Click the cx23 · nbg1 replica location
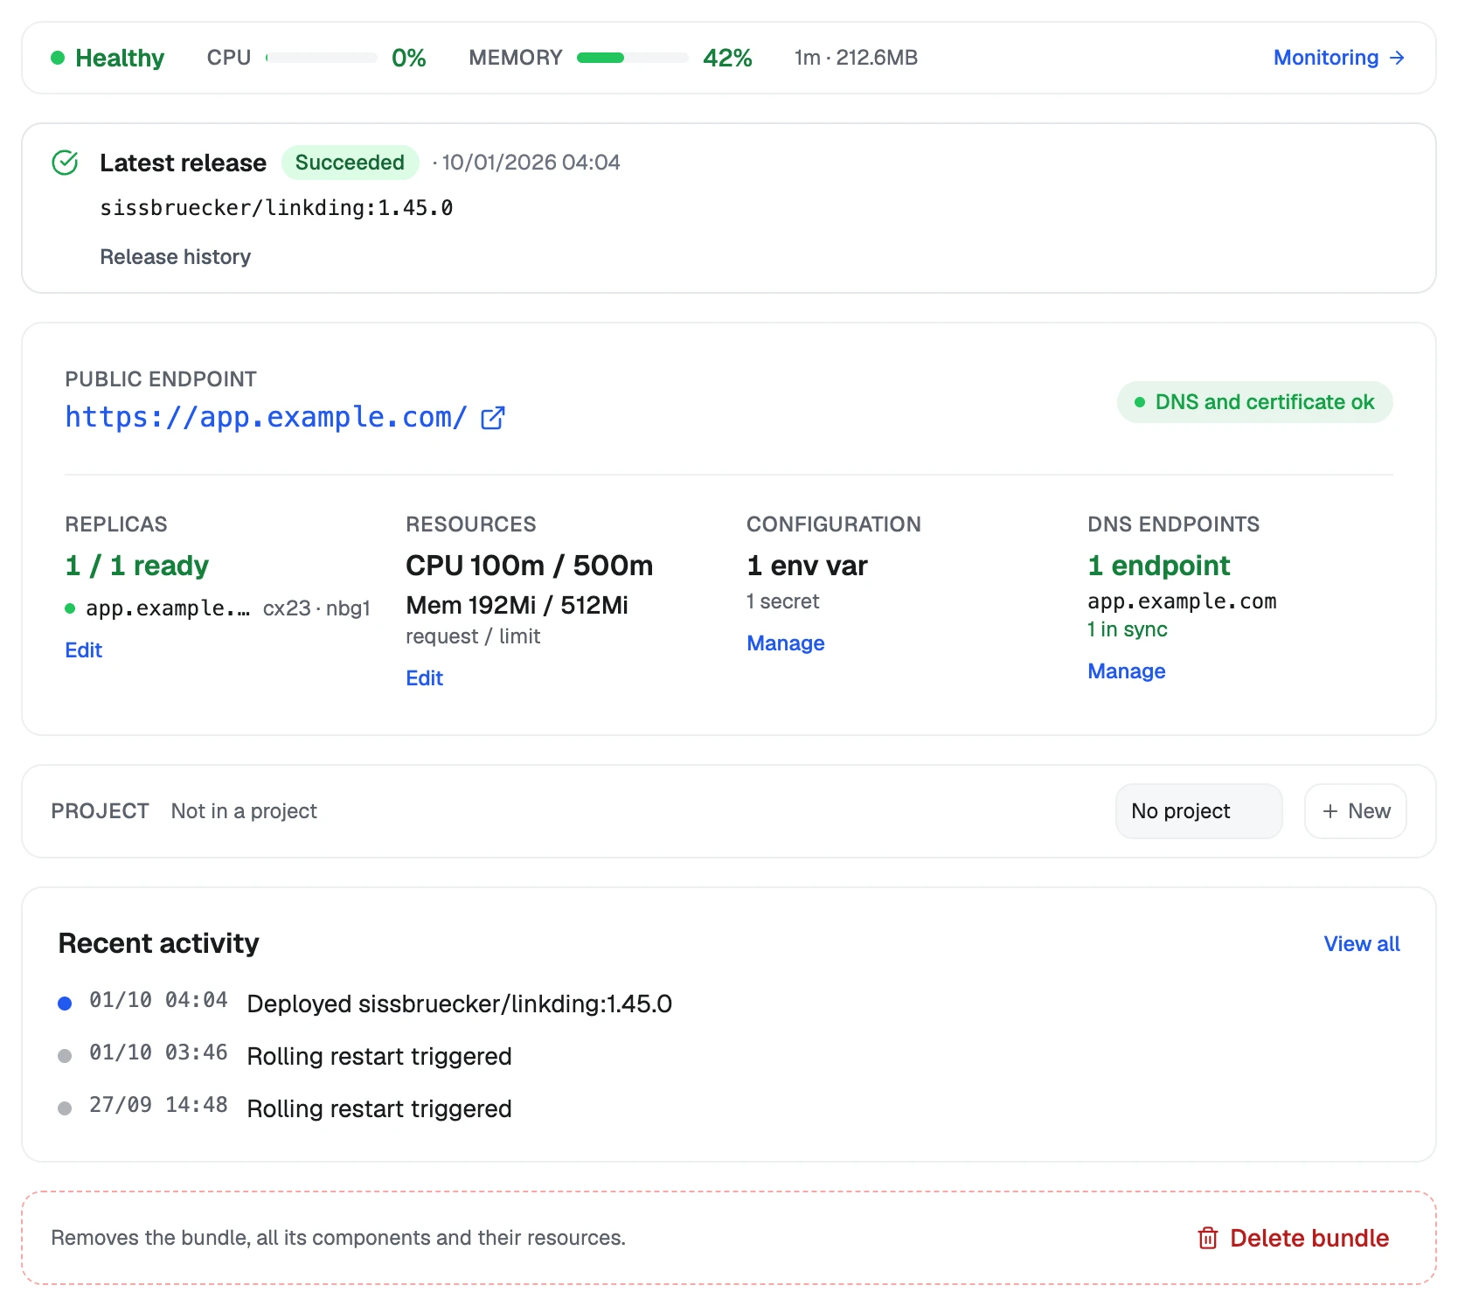This screenshot has height=1306, width=1458. [316, 608]
